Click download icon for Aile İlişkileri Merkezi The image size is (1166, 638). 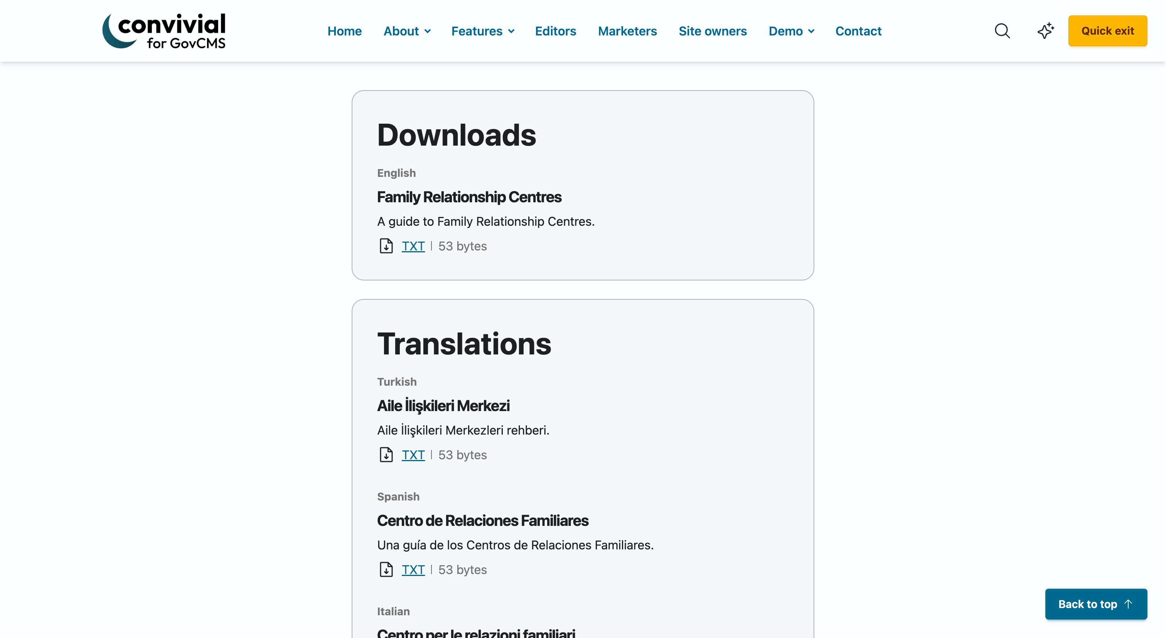click(x=386, y=455)
